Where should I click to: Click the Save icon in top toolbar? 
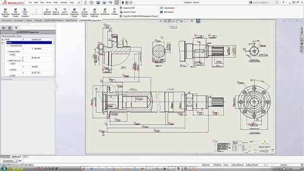tap(98, 2)
